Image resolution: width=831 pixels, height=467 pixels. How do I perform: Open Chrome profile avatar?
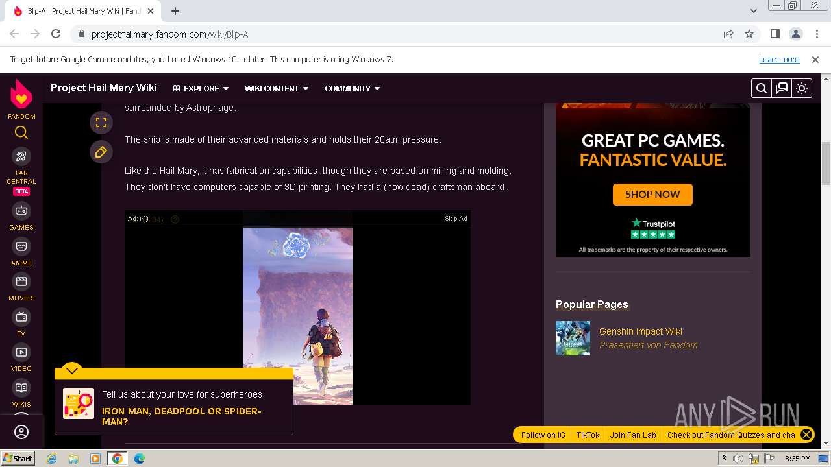coord(796,34)
